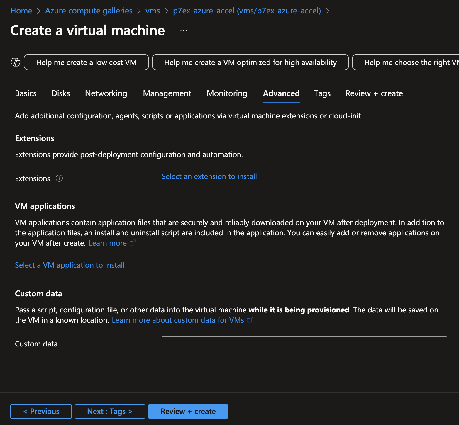Open the Management tab
459x425 pixels.
pos(167,93)
